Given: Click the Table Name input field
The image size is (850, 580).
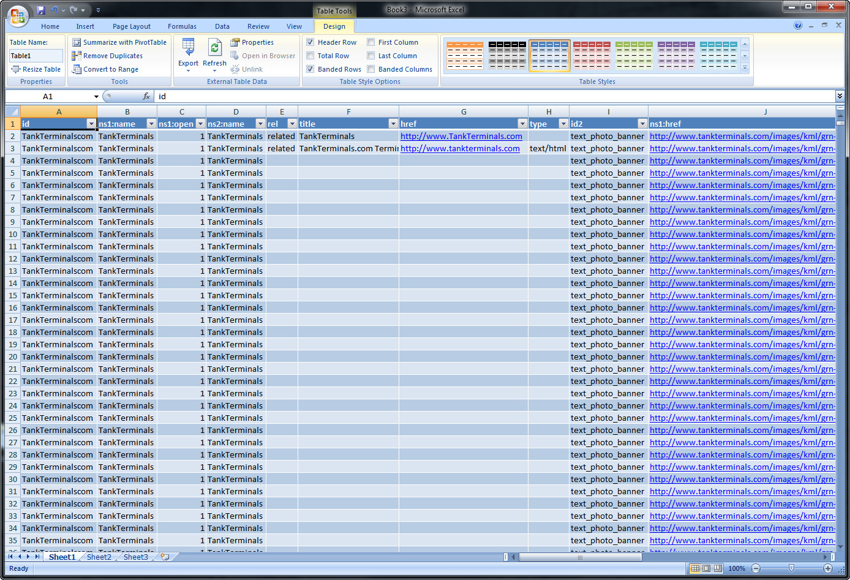Looking at the screenshot, I should 36,56.
